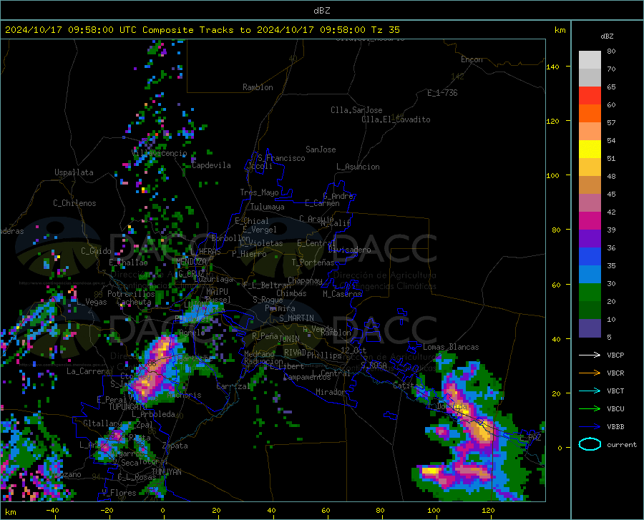Screen dimensions: 644x520
Task: Click the L_Asuncion place label
Action: pos(358,167)
